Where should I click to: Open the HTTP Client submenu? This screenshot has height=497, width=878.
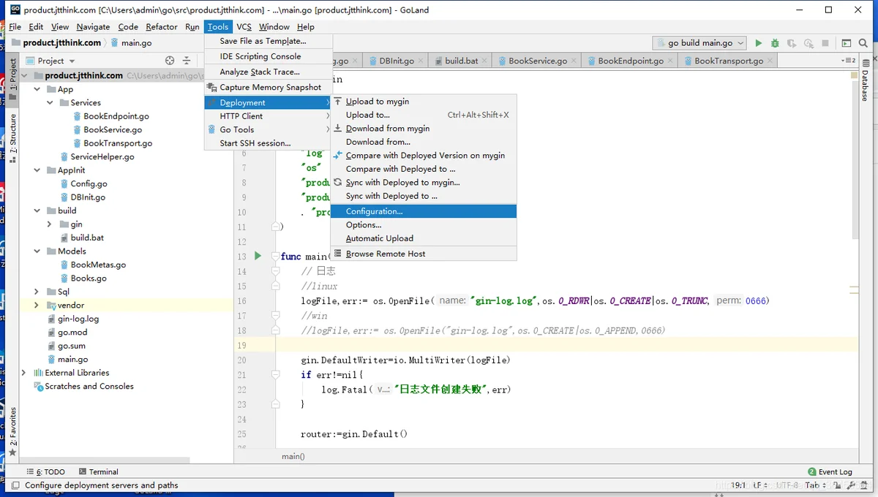pos(269,116)
